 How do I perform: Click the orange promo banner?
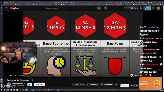pyautogui.click(x=151, y=83)
